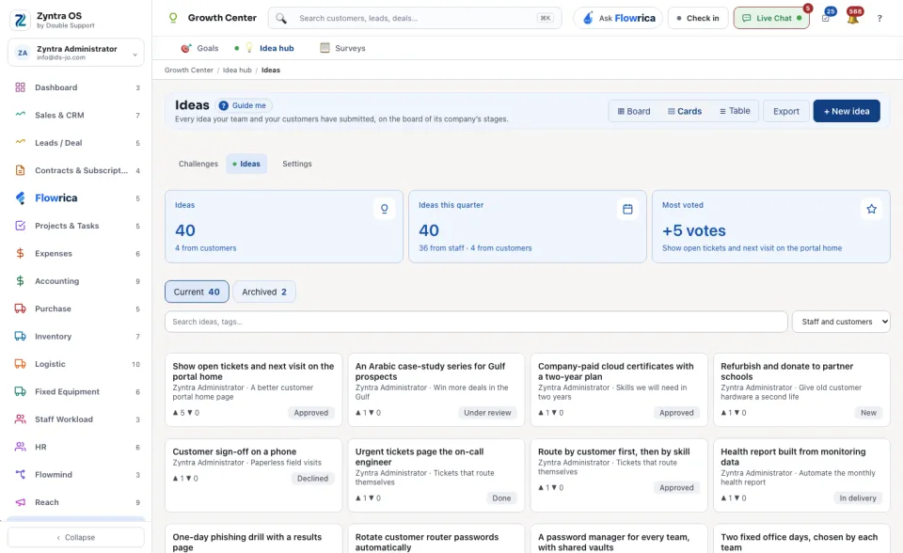
Task: Collapse the sidebar
Action: coord(76,537)
